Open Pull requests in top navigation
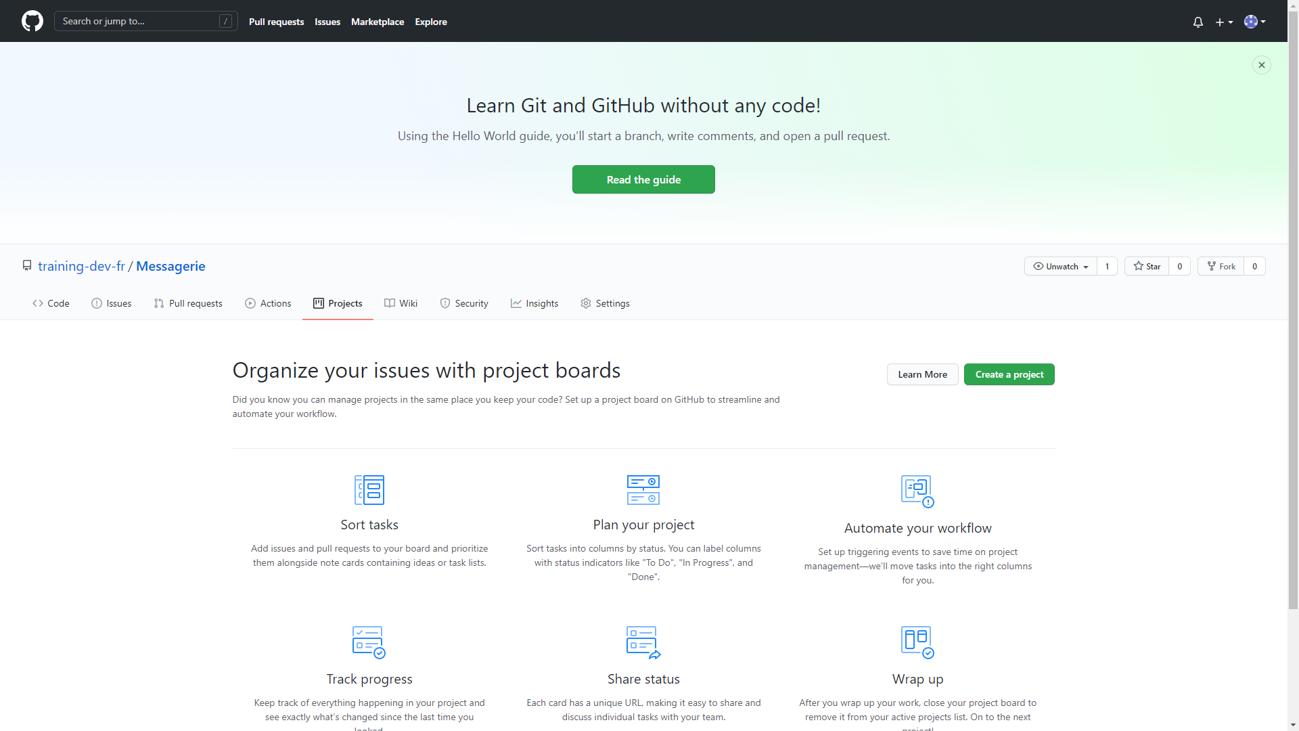1299x731 pixels. pyautogui.click(x=276, y=22)
